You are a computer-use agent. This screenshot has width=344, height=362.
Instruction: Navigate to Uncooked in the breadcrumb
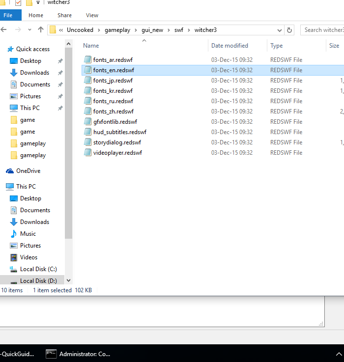[80, 30]
